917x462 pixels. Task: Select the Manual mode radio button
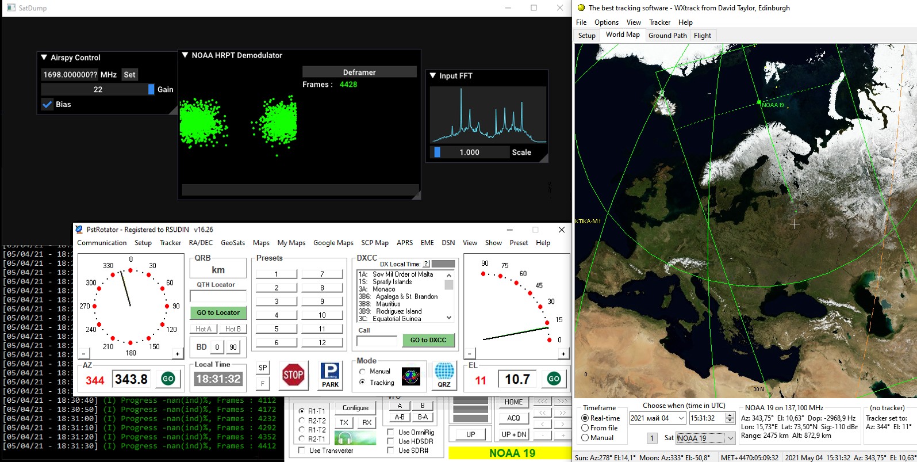click(x=362, y=372)
